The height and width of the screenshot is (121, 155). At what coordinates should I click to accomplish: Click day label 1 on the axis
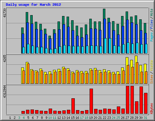[x=10, y=118]
